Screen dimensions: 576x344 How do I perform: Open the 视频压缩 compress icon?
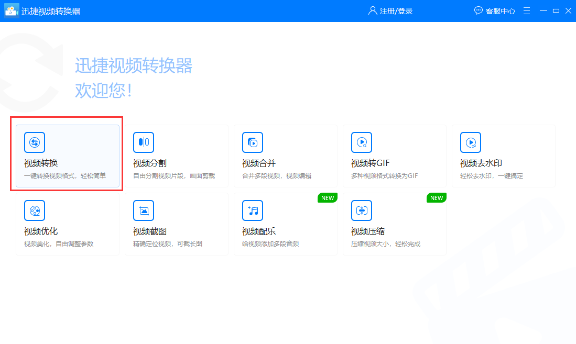362,210
